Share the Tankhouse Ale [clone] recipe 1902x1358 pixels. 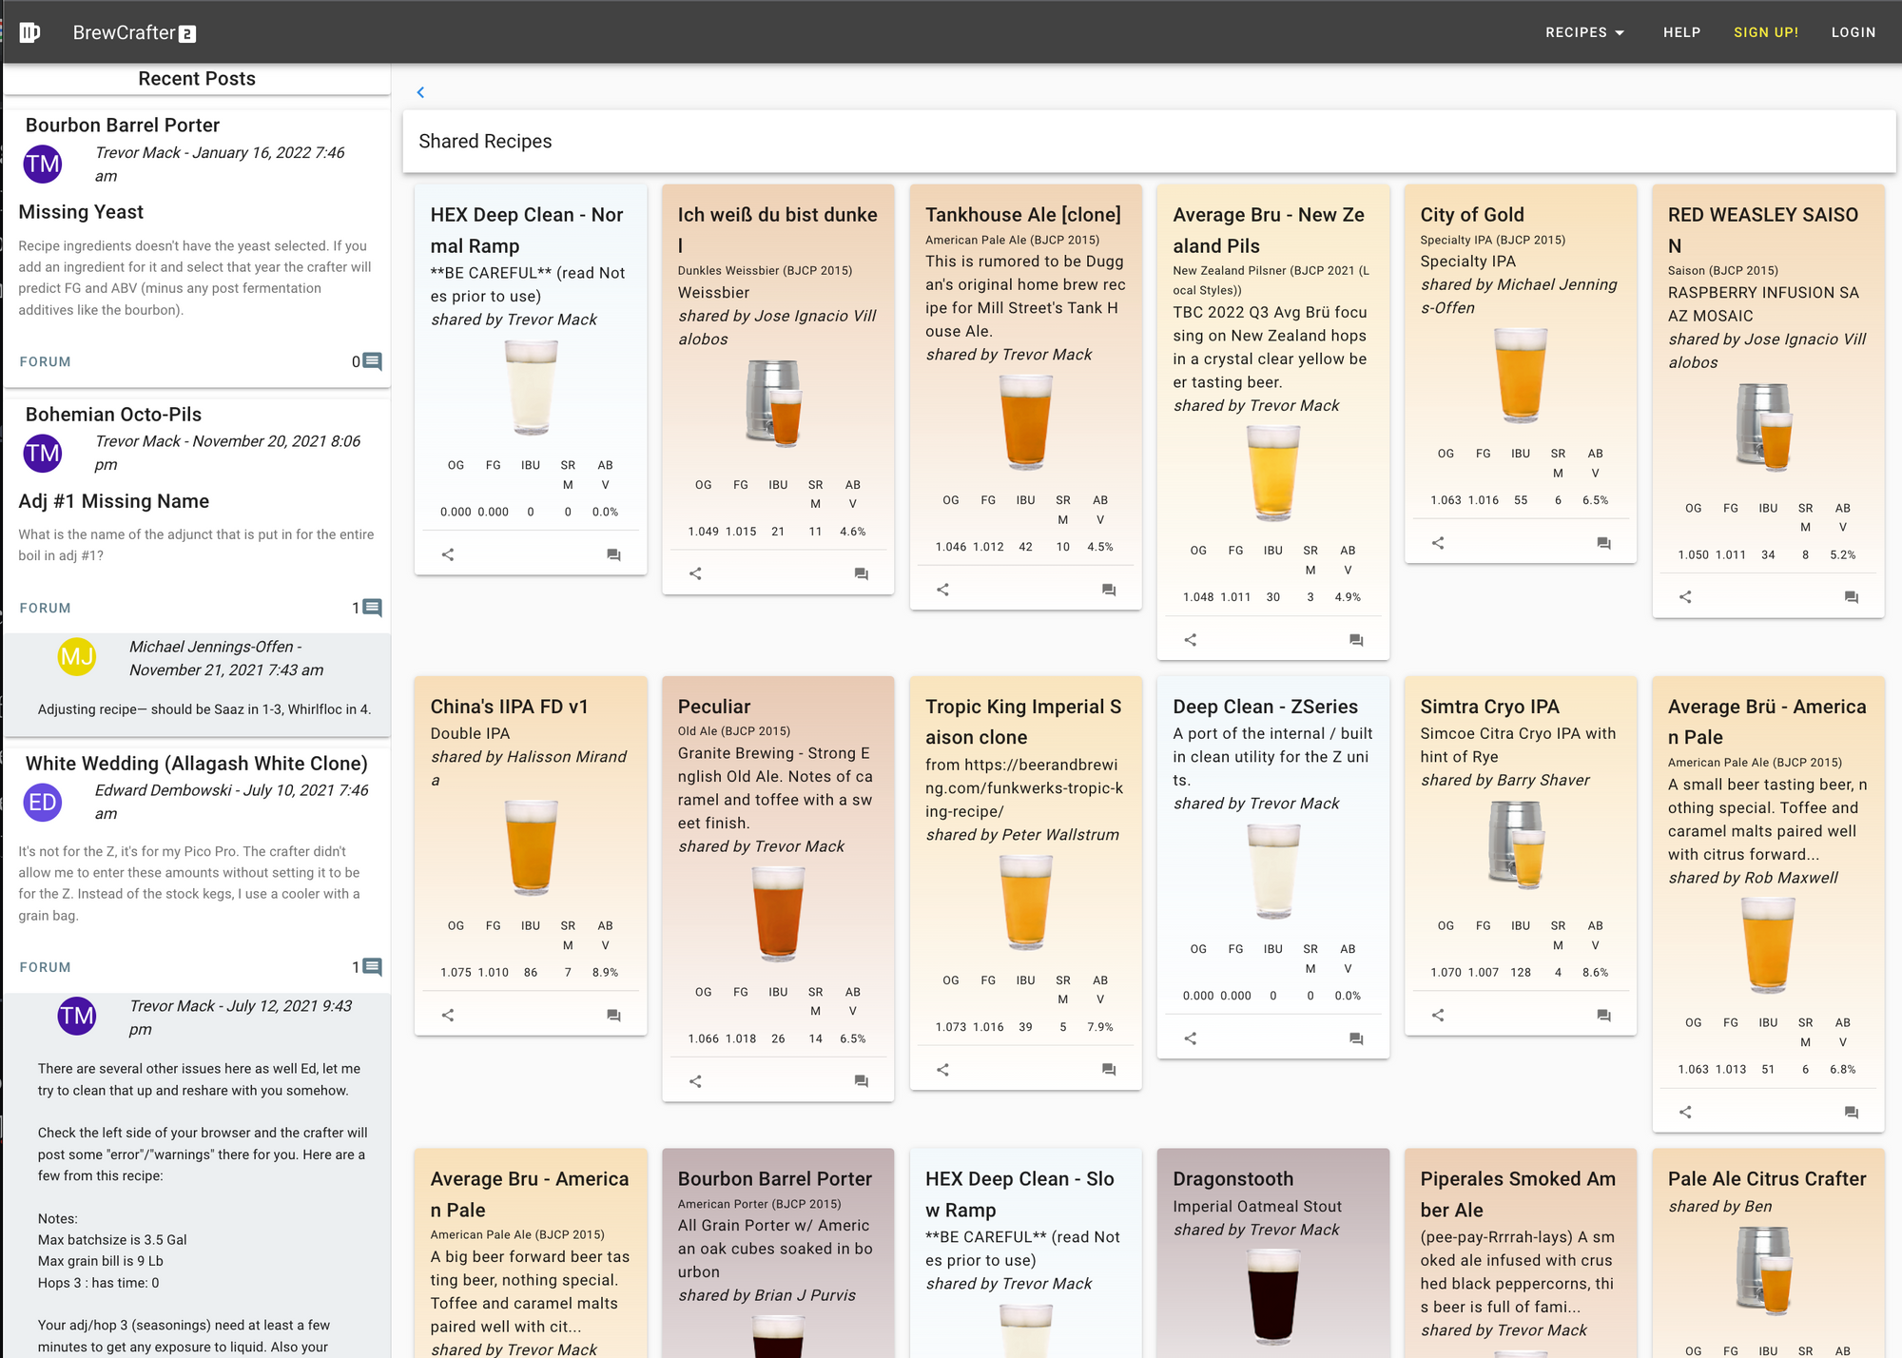coord(942,590)
